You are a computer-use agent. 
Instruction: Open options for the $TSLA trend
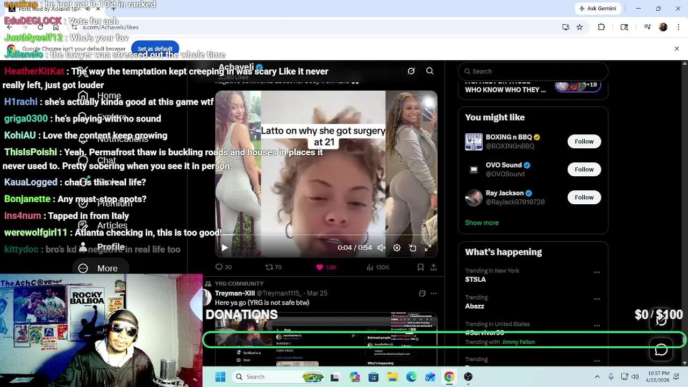(597, 273)
